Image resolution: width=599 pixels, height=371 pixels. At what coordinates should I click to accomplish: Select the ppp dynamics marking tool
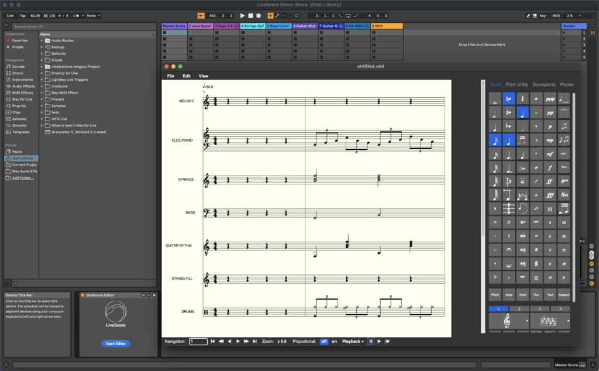[x=550, y=98]
